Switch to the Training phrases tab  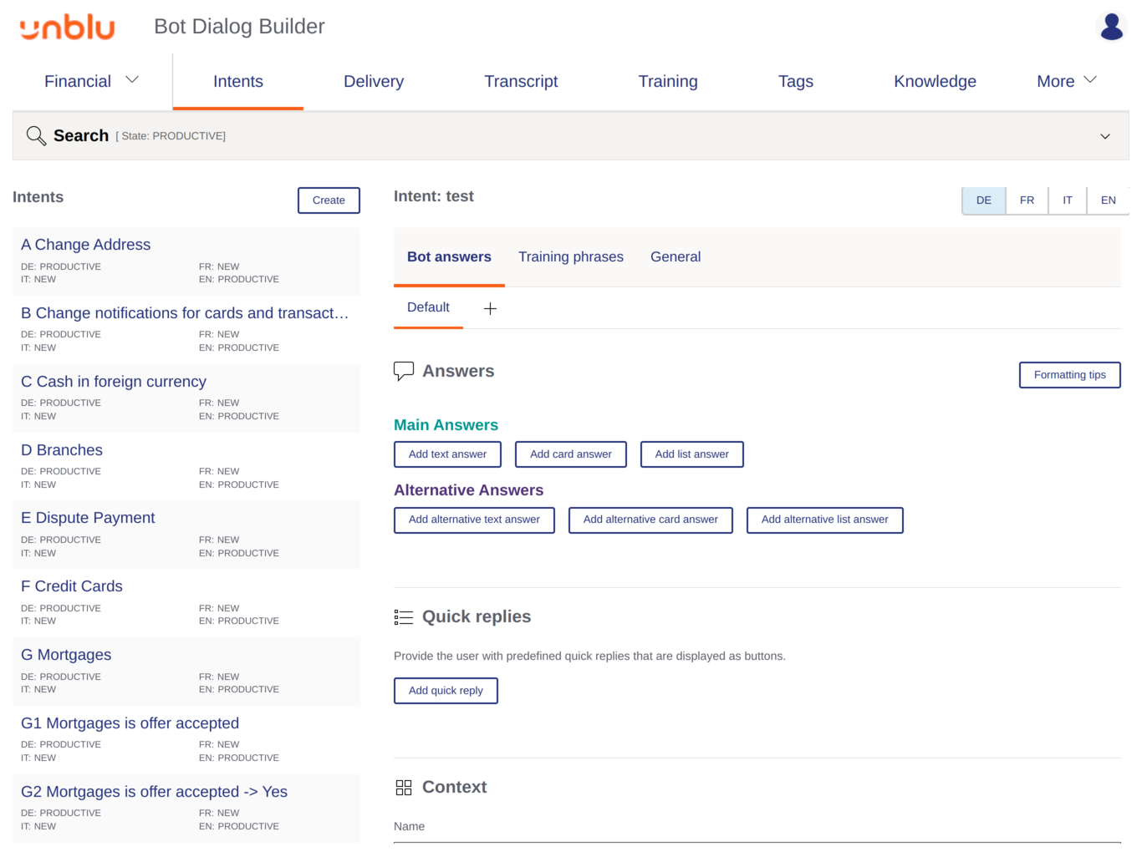570,257
